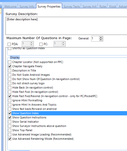Click the PC spinner down arrow
Viewport: 127px width, 151px height.
point(63,45)
